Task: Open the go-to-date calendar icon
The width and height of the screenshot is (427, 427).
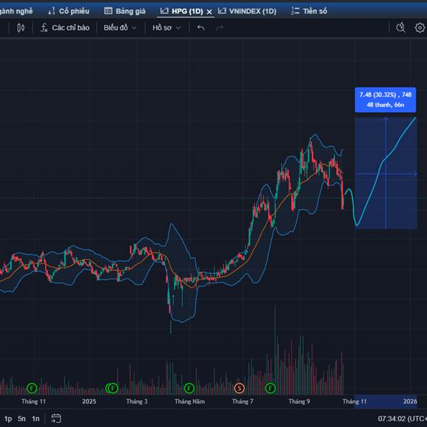Action: click(56, 418)
